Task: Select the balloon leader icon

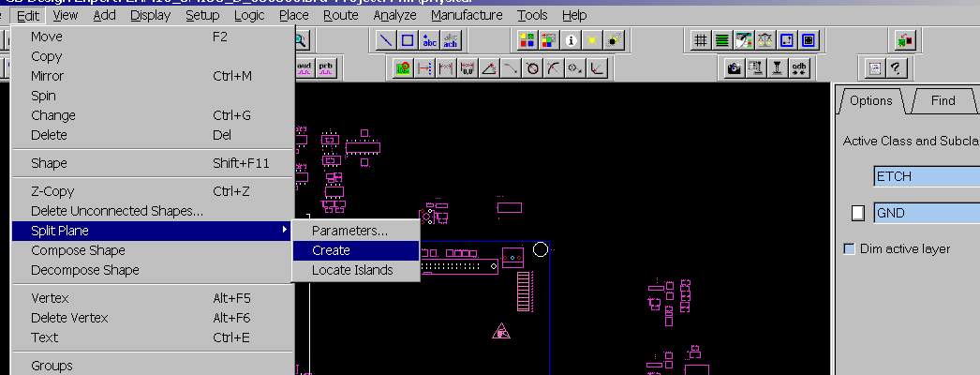Action: (x=575, y=68)
